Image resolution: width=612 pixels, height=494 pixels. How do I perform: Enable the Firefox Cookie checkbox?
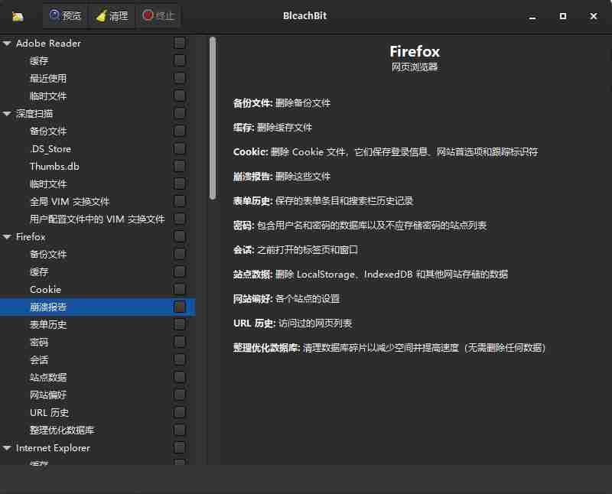pyautogui.click(x=180, y=289)
